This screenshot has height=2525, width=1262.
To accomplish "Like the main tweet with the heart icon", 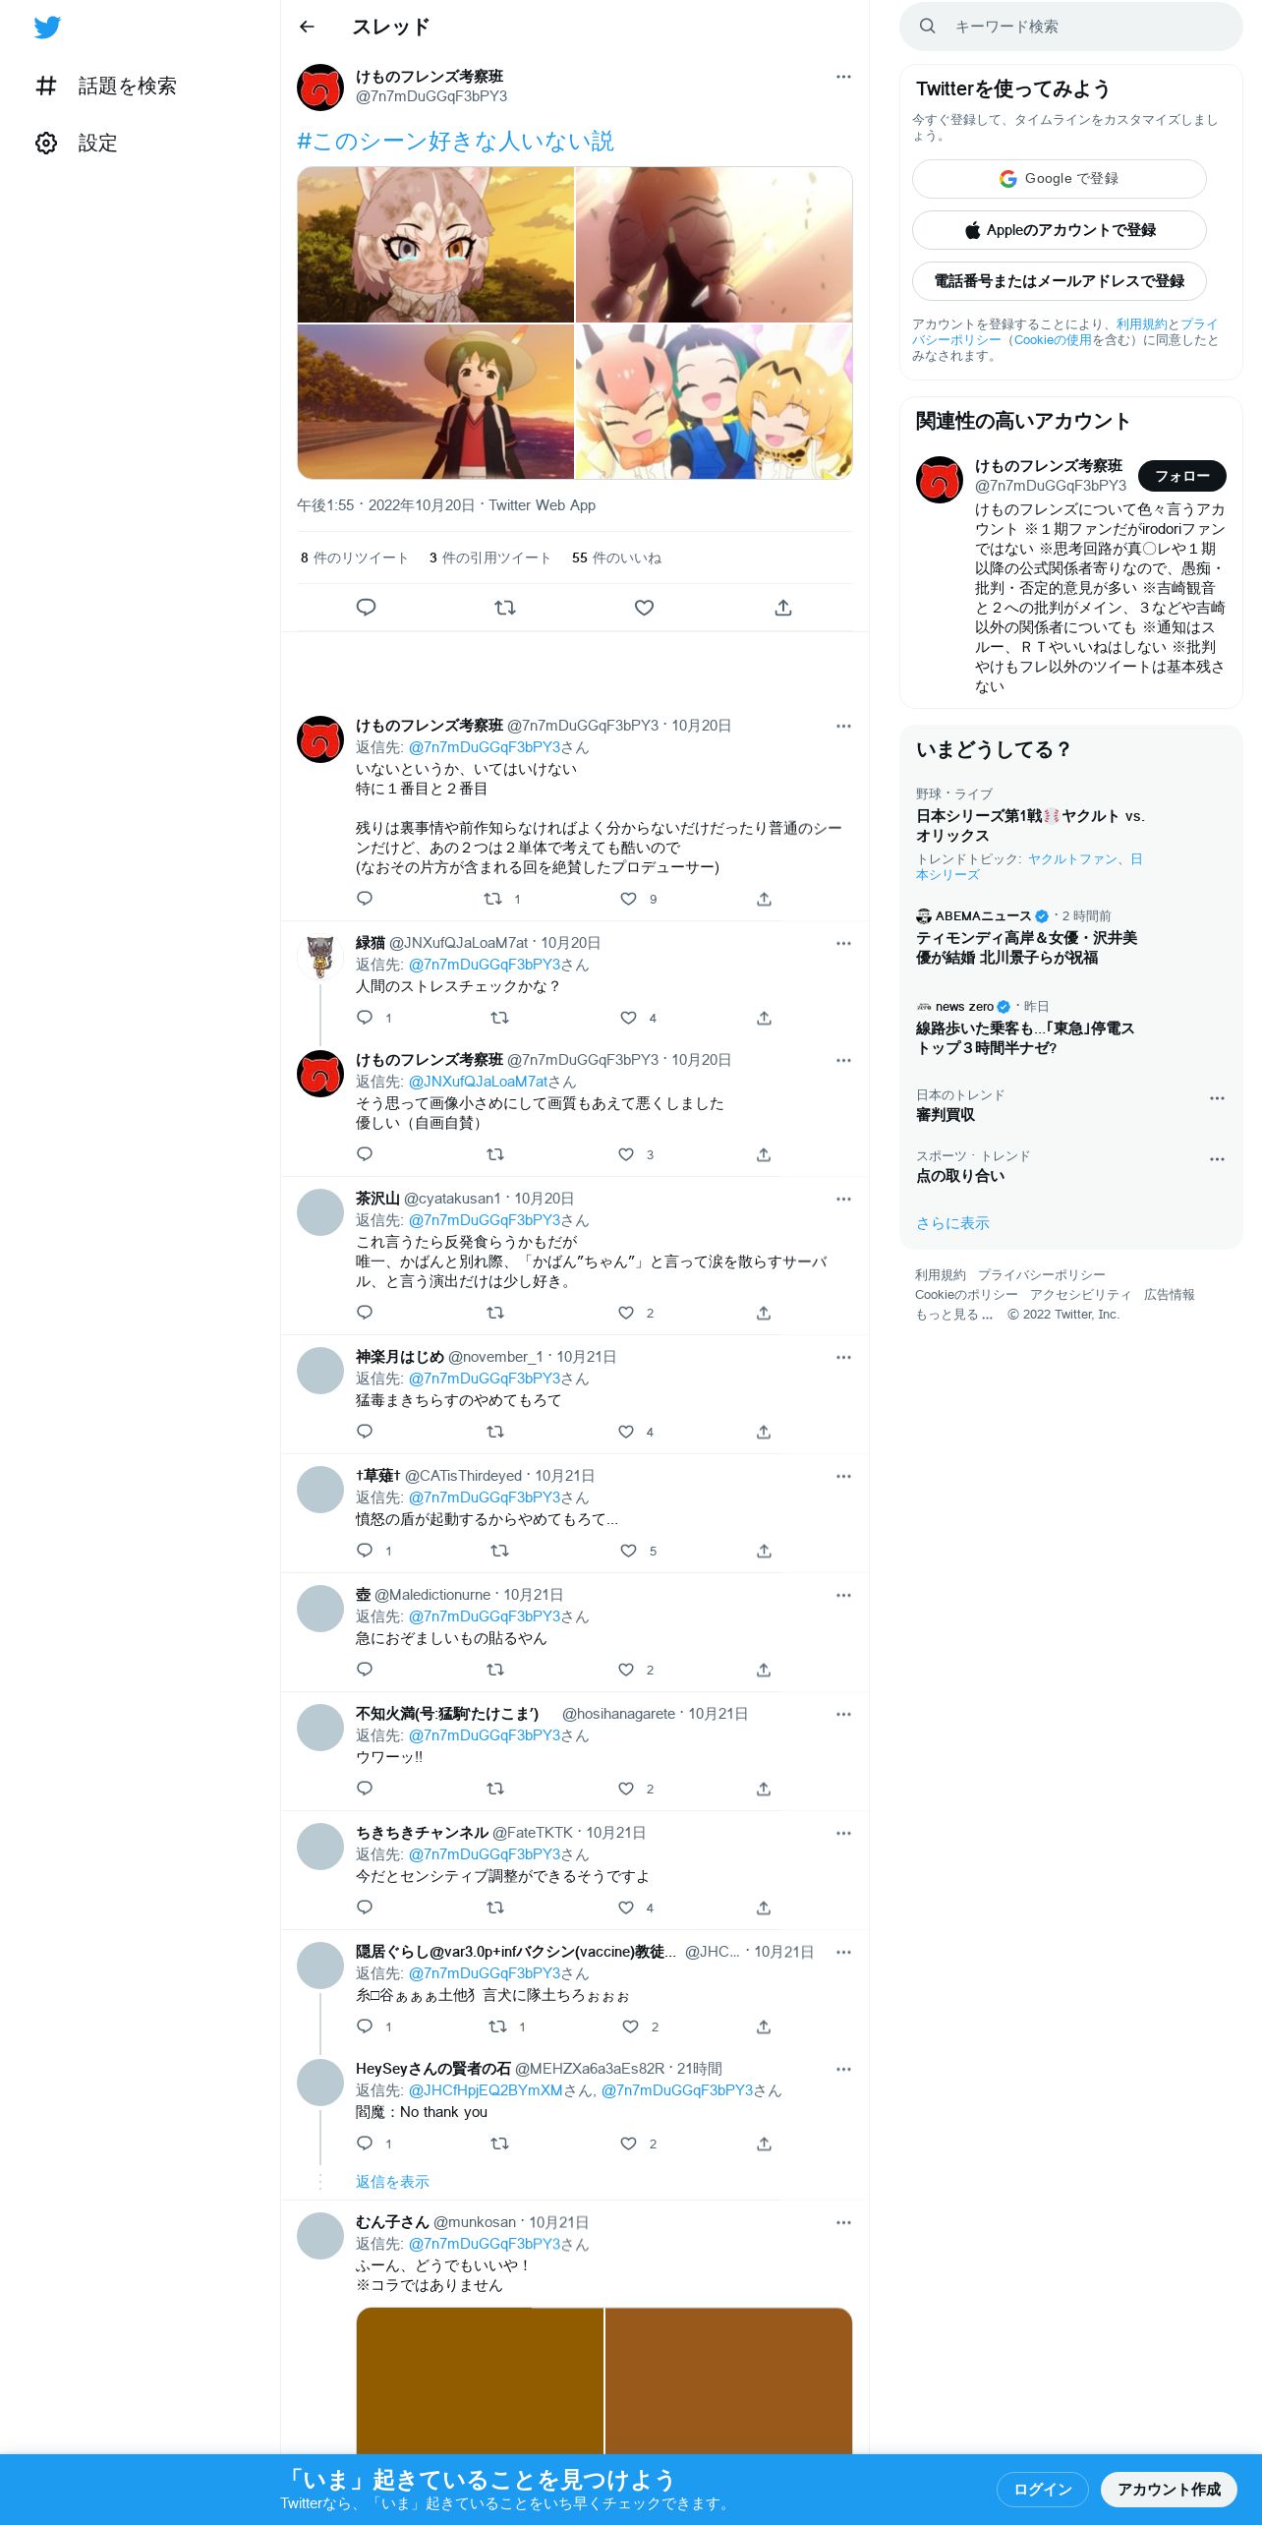I will [644, 607].
